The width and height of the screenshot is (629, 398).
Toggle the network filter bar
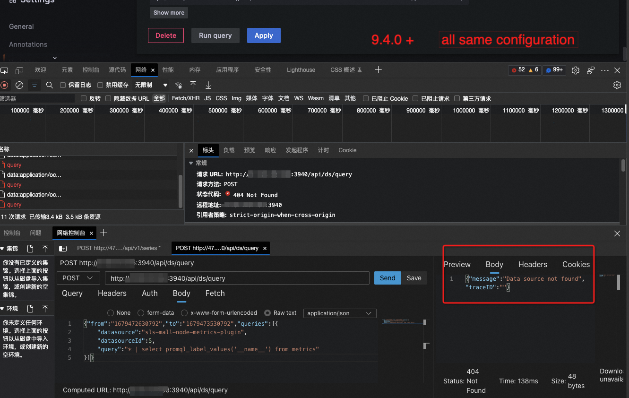point(34,86)
